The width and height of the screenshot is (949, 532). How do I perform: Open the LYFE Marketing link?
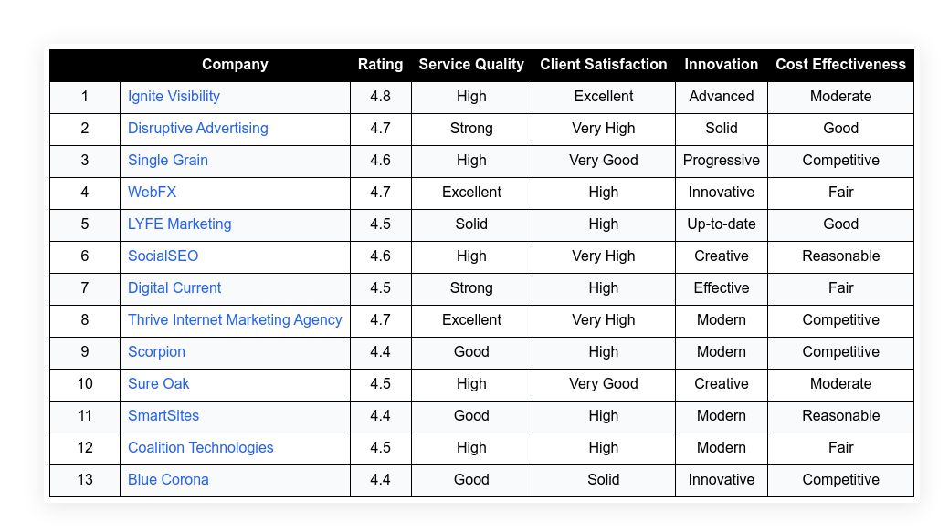(180, 224)
